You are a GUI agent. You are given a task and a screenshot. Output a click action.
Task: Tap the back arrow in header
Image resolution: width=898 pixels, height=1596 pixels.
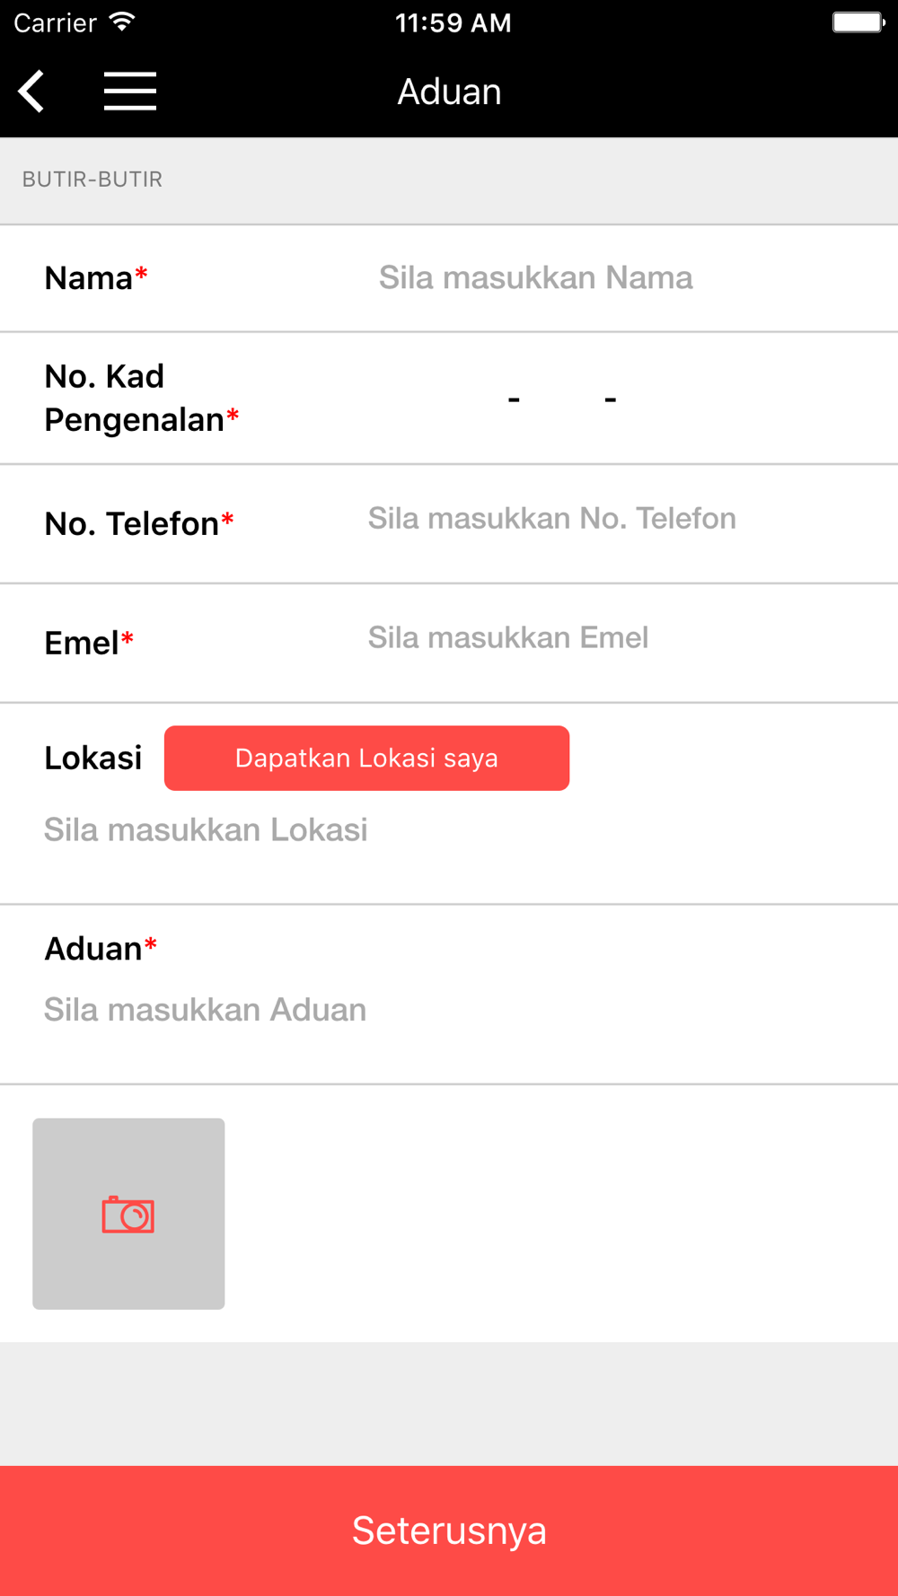pyautogui.click(x=32, y=92)
